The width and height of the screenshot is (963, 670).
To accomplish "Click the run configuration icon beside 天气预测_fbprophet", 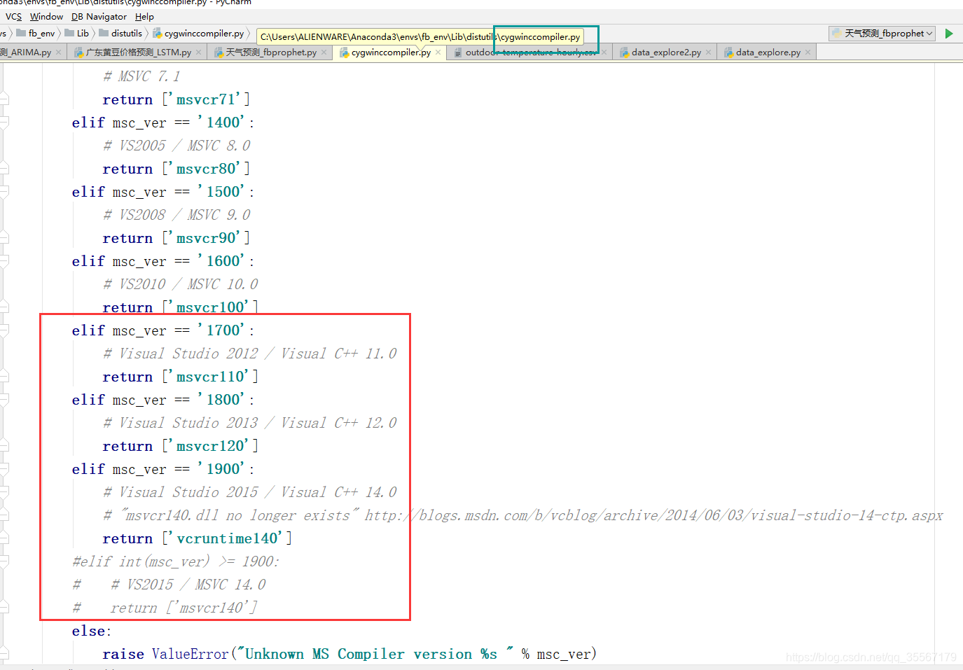I will (x=837, y=34).
